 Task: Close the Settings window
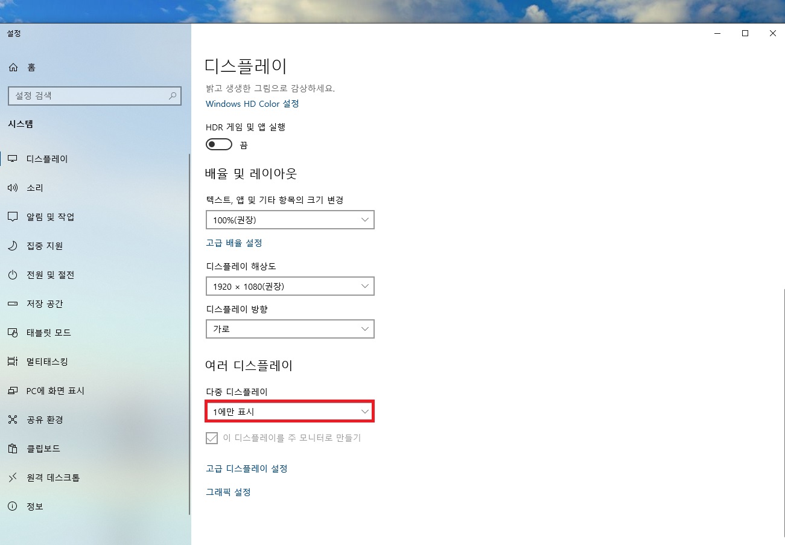[x=772, y=34]
